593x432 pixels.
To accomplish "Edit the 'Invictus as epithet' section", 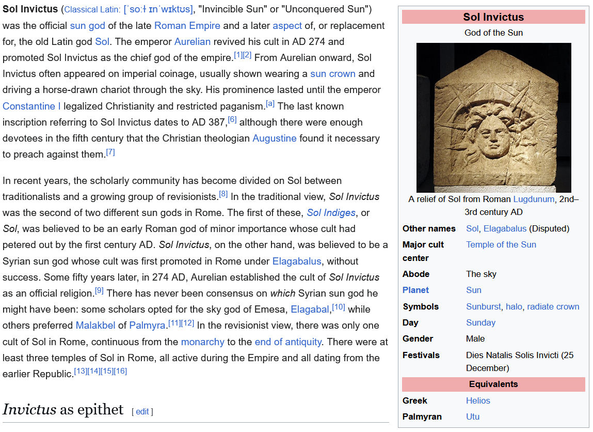I will pos(142,412).
